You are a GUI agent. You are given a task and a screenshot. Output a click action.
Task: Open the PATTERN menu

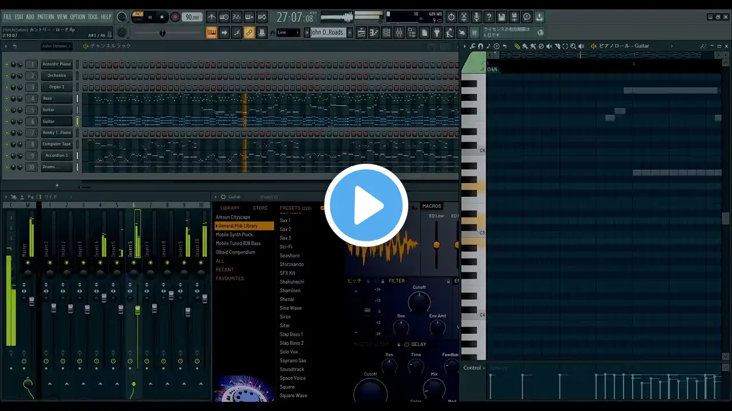(x=45, y=17)
